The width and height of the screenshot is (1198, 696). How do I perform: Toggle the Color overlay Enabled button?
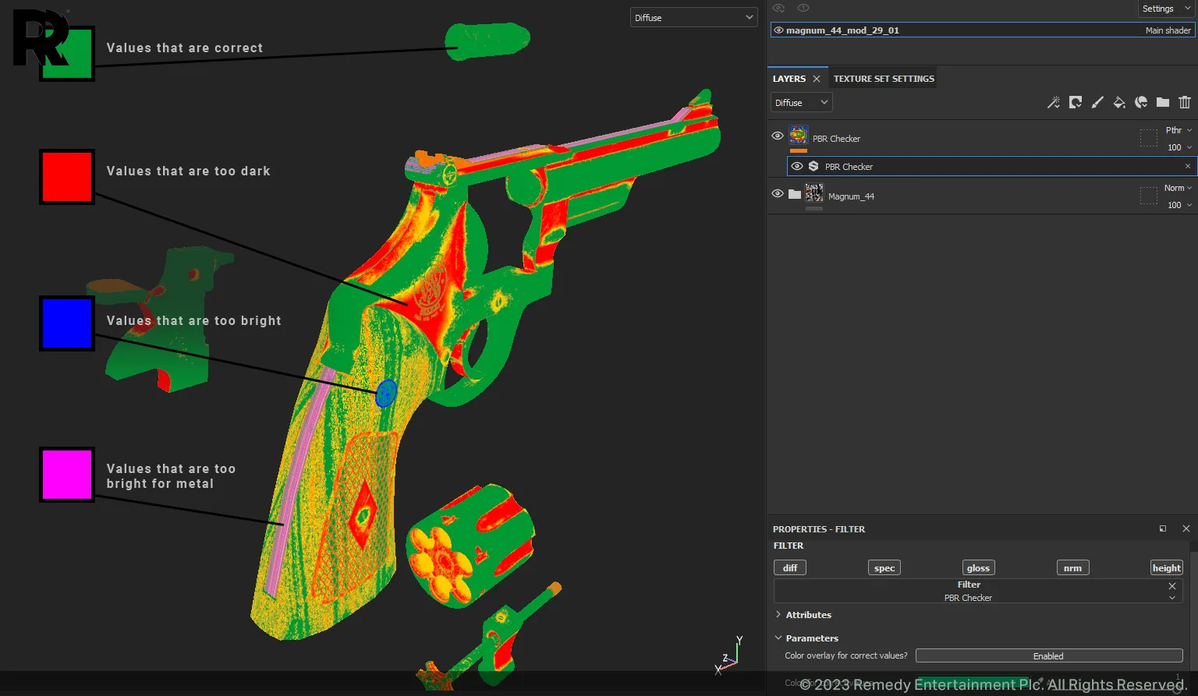1049,656
